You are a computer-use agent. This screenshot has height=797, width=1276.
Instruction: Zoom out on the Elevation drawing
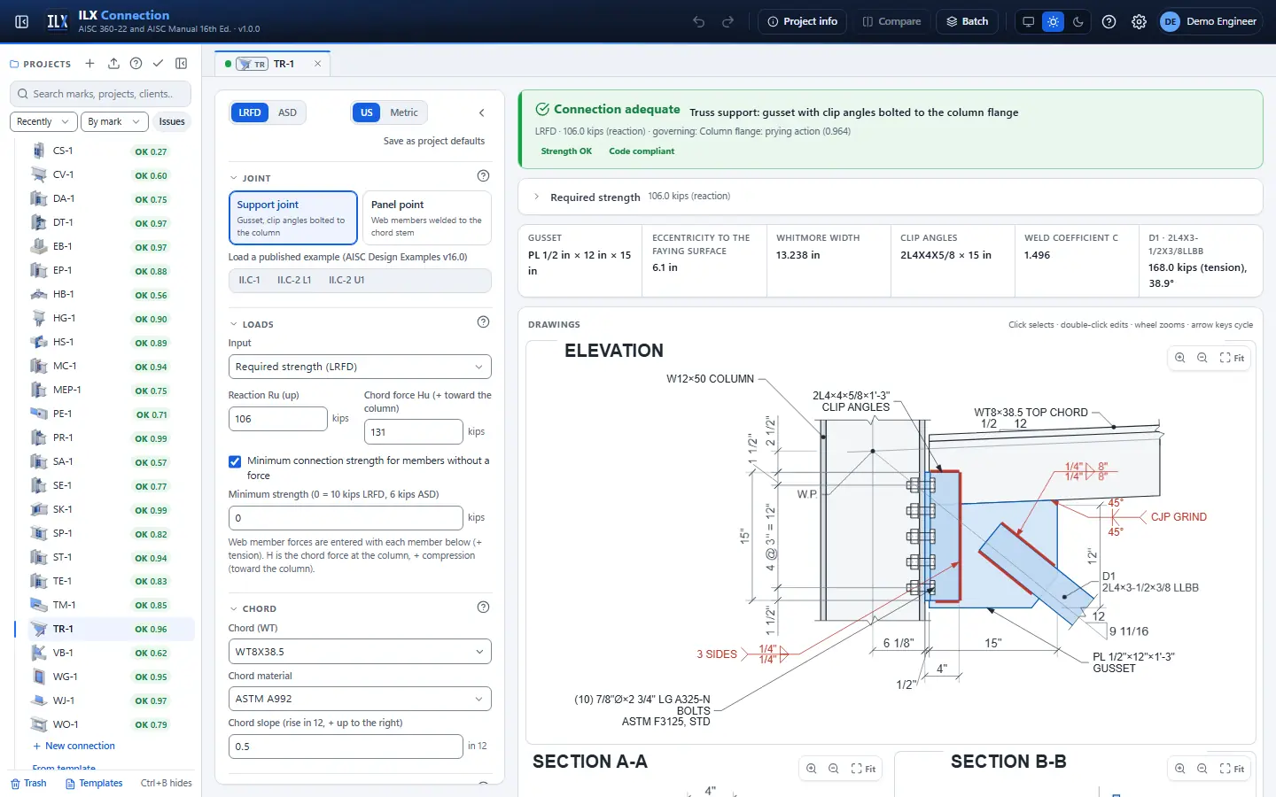point(1202,358)
